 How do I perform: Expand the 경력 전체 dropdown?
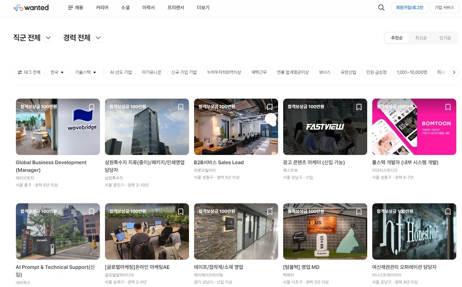coord(98,38)
